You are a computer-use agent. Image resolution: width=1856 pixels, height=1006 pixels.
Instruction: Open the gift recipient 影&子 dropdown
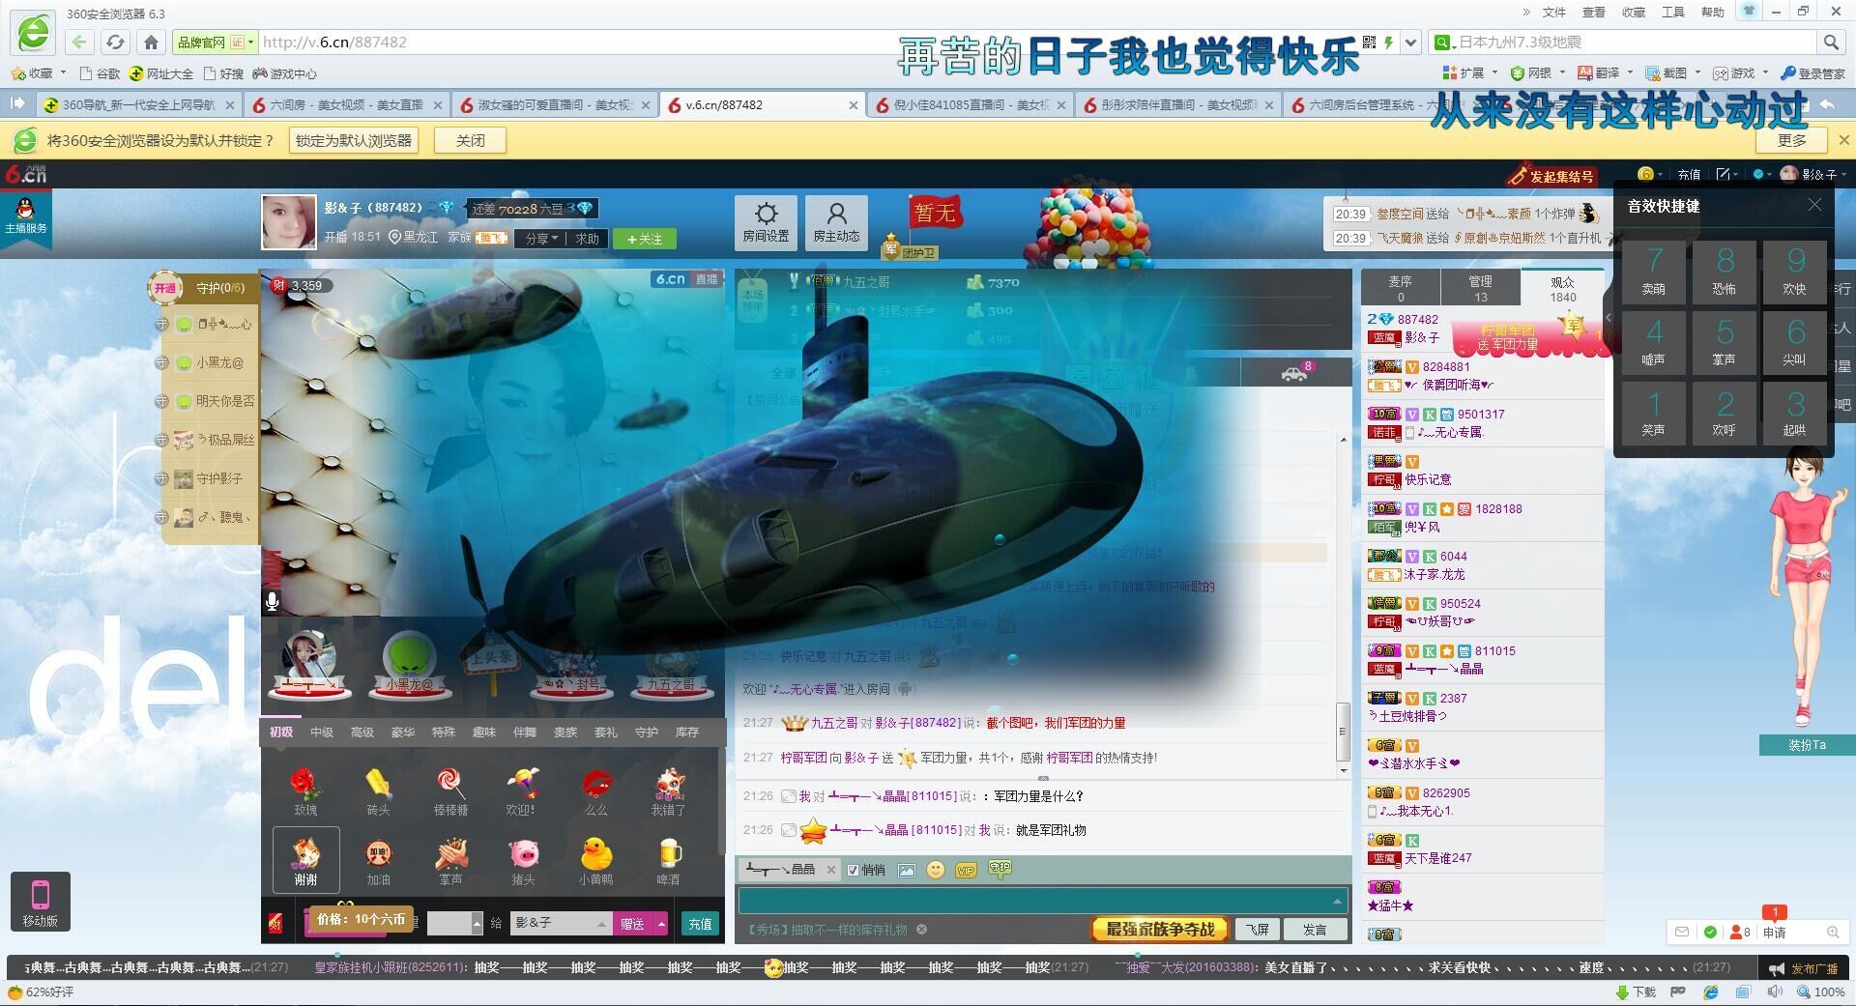pyautogui.click(x=560, y=924)
